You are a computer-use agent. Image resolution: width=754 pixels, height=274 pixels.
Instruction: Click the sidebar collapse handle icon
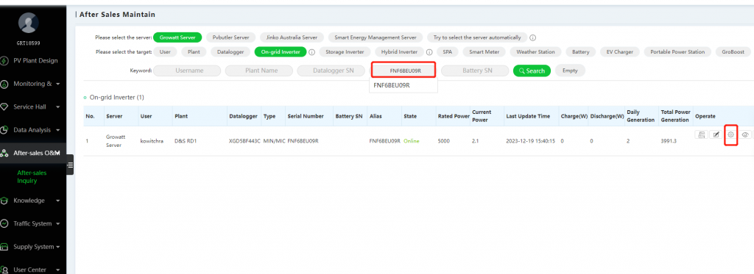pos(70,165)
